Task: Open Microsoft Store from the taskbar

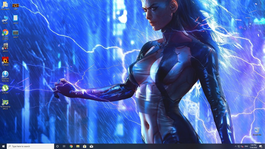Action: [85, 146]
